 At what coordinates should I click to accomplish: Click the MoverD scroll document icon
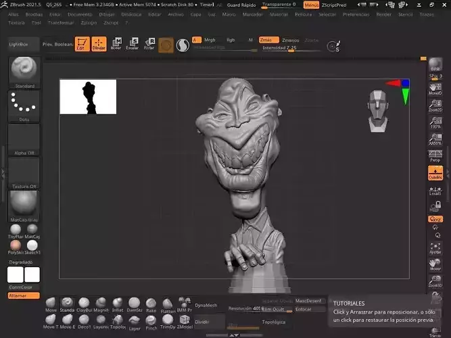[435, 89]
